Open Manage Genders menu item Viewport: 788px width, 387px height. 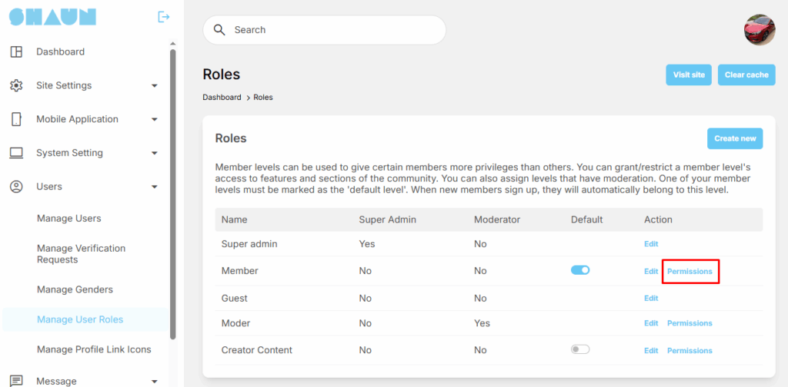[75, 289]
